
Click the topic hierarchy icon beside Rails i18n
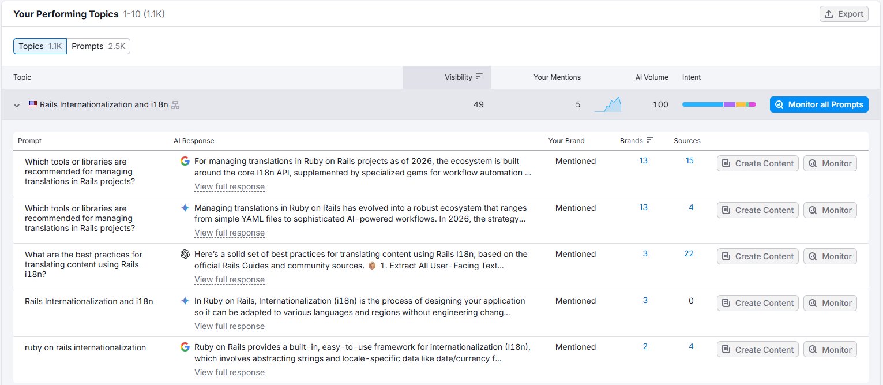(176, 105)
